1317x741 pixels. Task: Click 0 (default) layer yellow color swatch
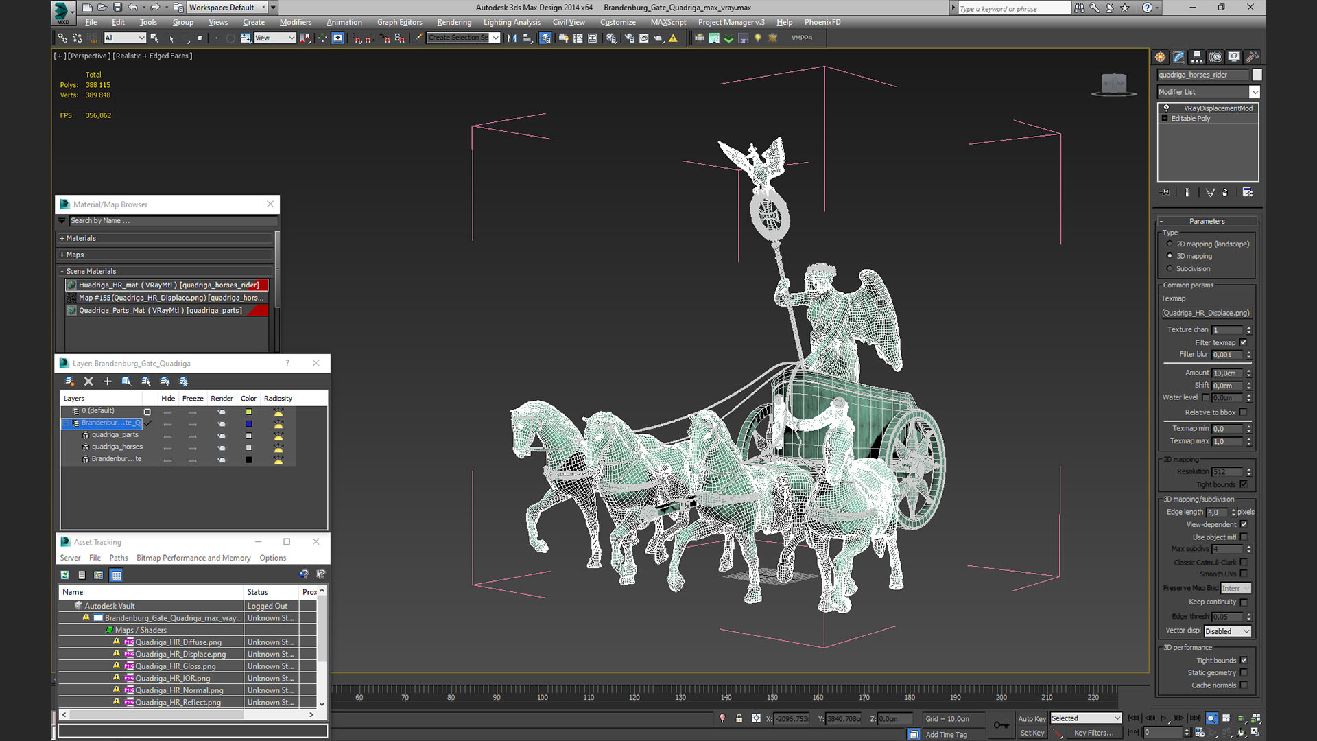click(x=249, y=412)
